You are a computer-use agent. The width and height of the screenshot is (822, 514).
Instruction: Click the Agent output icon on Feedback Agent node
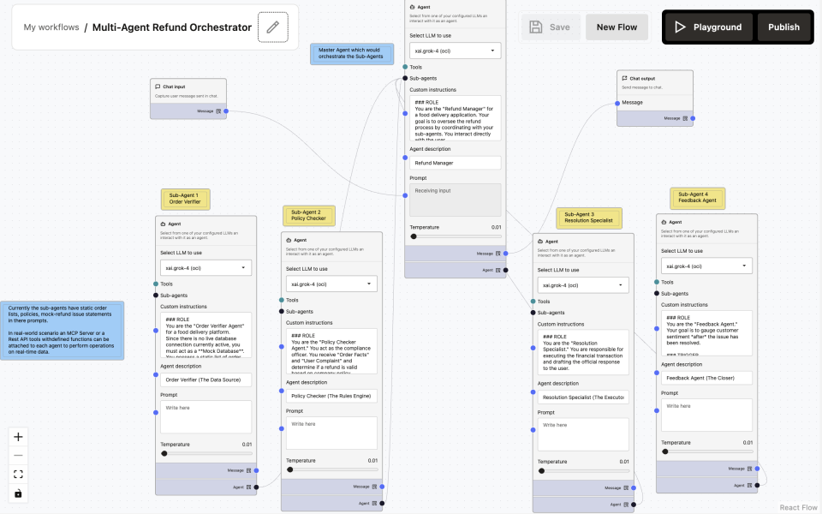(x=748, y=484)
